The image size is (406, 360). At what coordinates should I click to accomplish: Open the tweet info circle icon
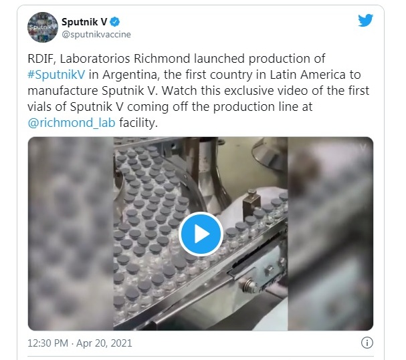367,343
